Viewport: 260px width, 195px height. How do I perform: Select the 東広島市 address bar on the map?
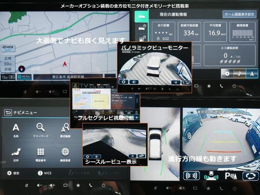coord(68,77)
